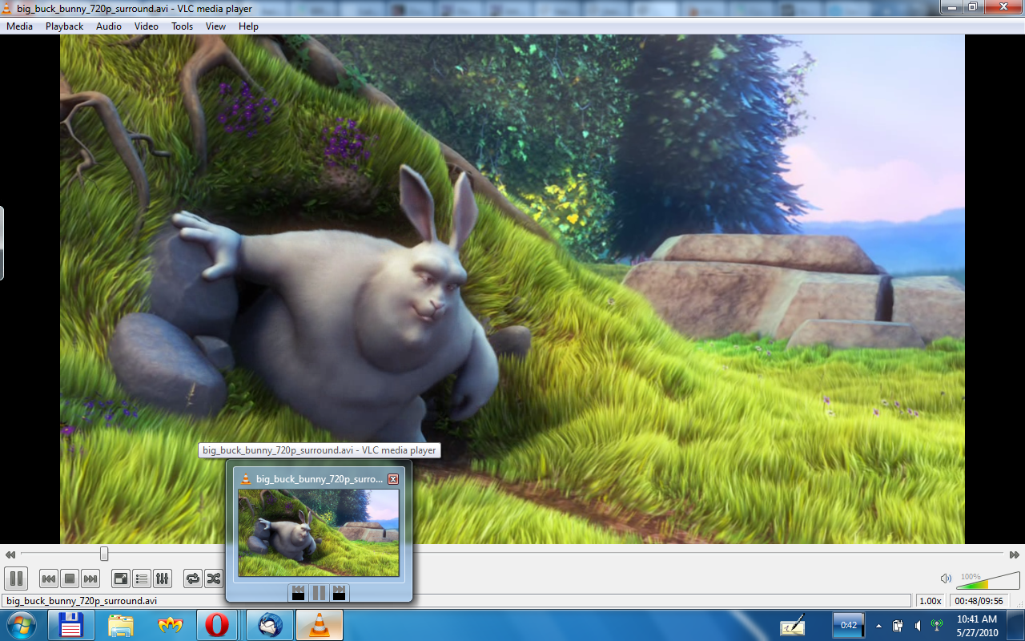Stop the currently playing video

(x=69, y=579)
